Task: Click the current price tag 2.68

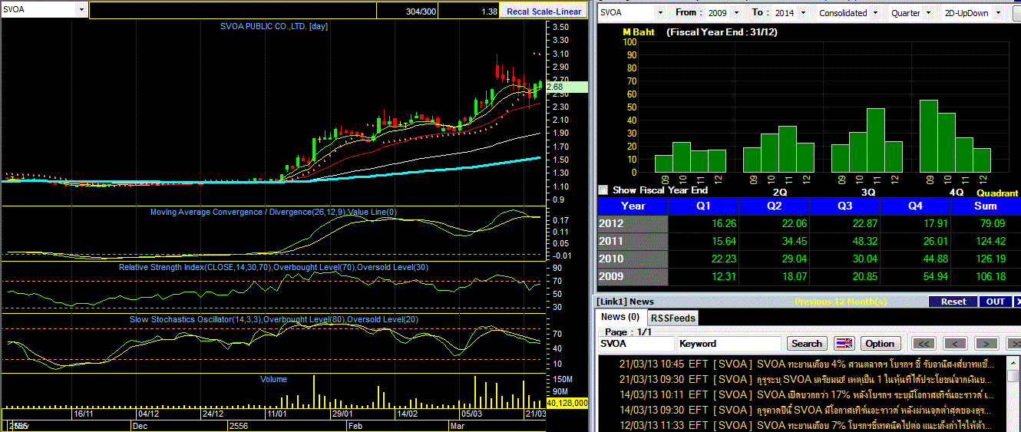Action: pos(566,87)
